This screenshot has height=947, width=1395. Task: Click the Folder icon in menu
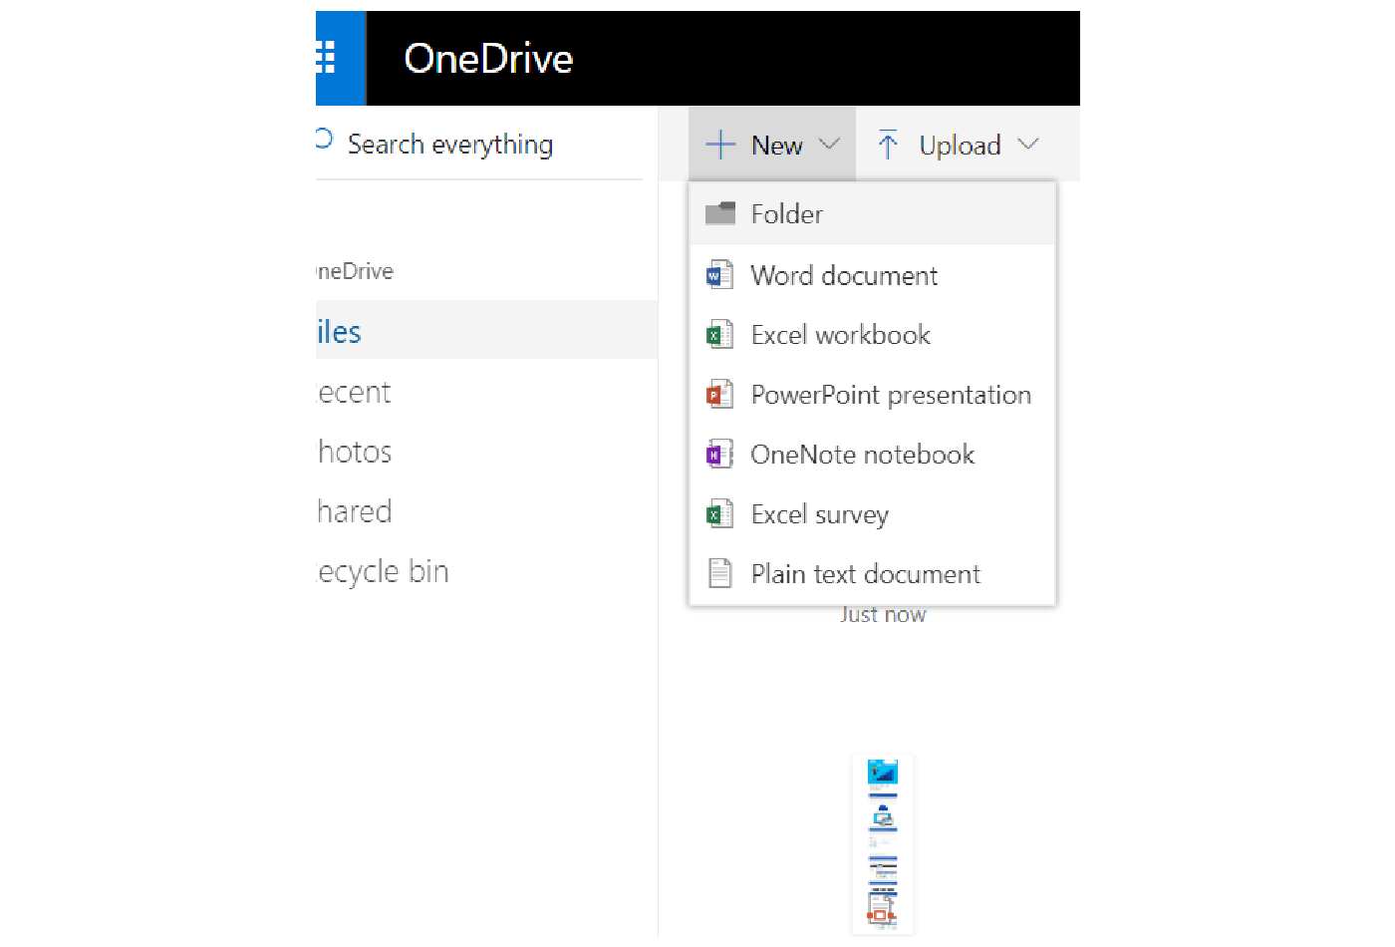720,213
